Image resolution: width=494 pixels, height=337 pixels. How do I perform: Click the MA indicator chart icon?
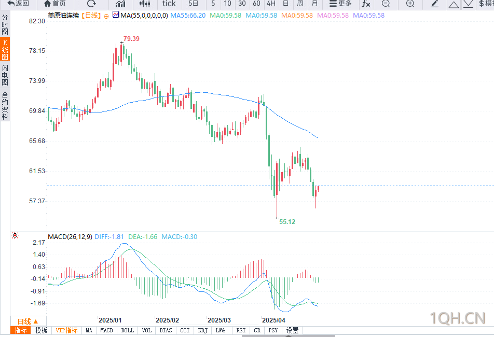click(x=116, y=15)
